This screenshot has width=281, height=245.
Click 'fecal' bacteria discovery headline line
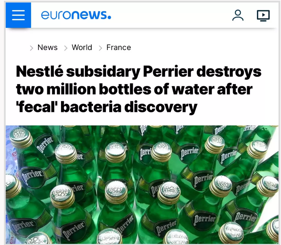pos(107,107)
